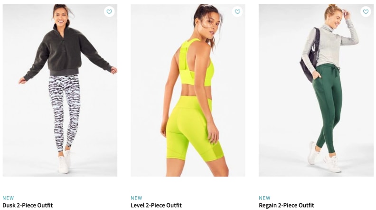Click the NEW badge above Regain 2-Piece Outfit
The image size is (376, 210).
pos(264,198)
